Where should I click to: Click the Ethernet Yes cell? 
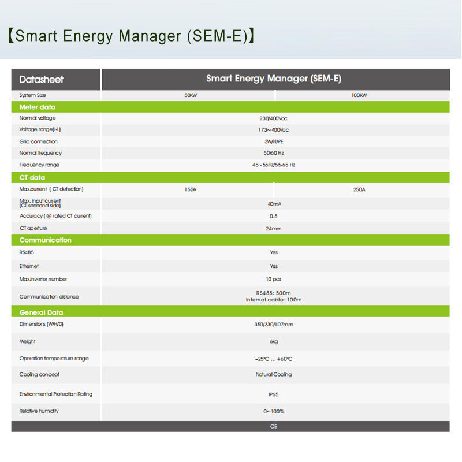[x=274, y=266]
